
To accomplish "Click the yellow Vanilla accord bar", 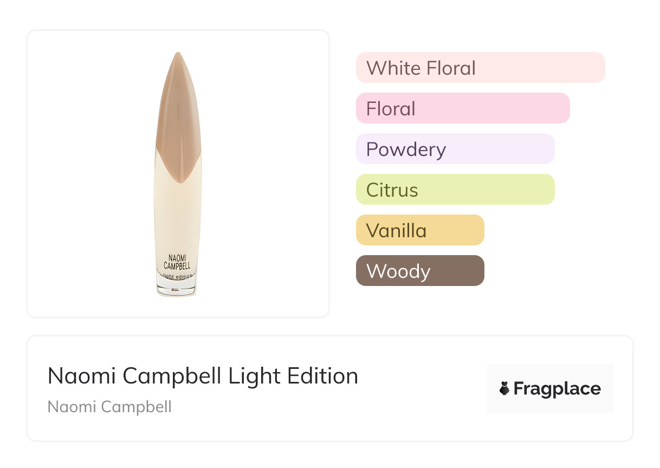I will point(419,230).
